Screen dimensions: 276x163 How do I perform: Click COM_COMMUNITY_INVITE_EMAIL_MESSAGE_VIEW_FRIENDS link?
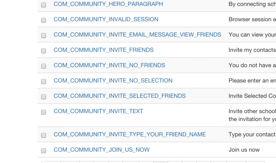pyautogui.click(x=137, y=35)
